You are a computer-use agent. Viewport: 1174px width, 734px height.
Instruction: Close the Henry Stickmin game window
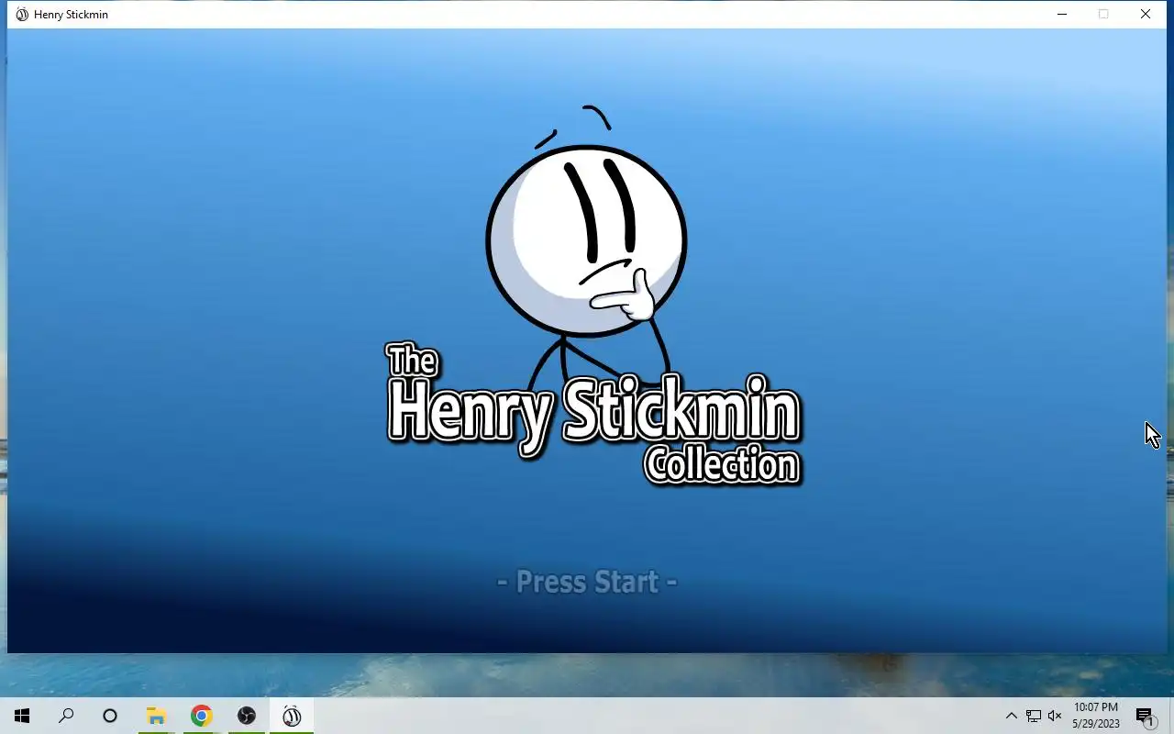(1146, 14)
